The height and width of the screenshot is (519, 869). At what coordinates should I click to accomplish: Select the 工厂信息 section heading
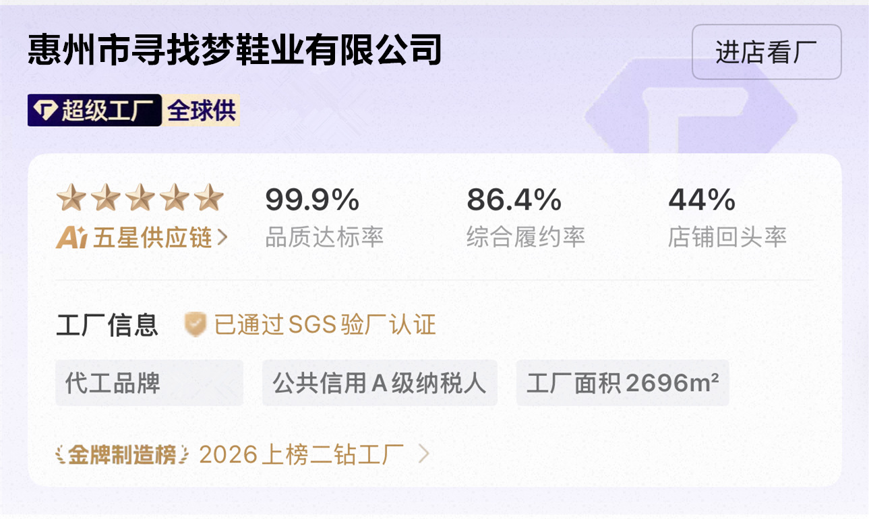coord(107,325)
